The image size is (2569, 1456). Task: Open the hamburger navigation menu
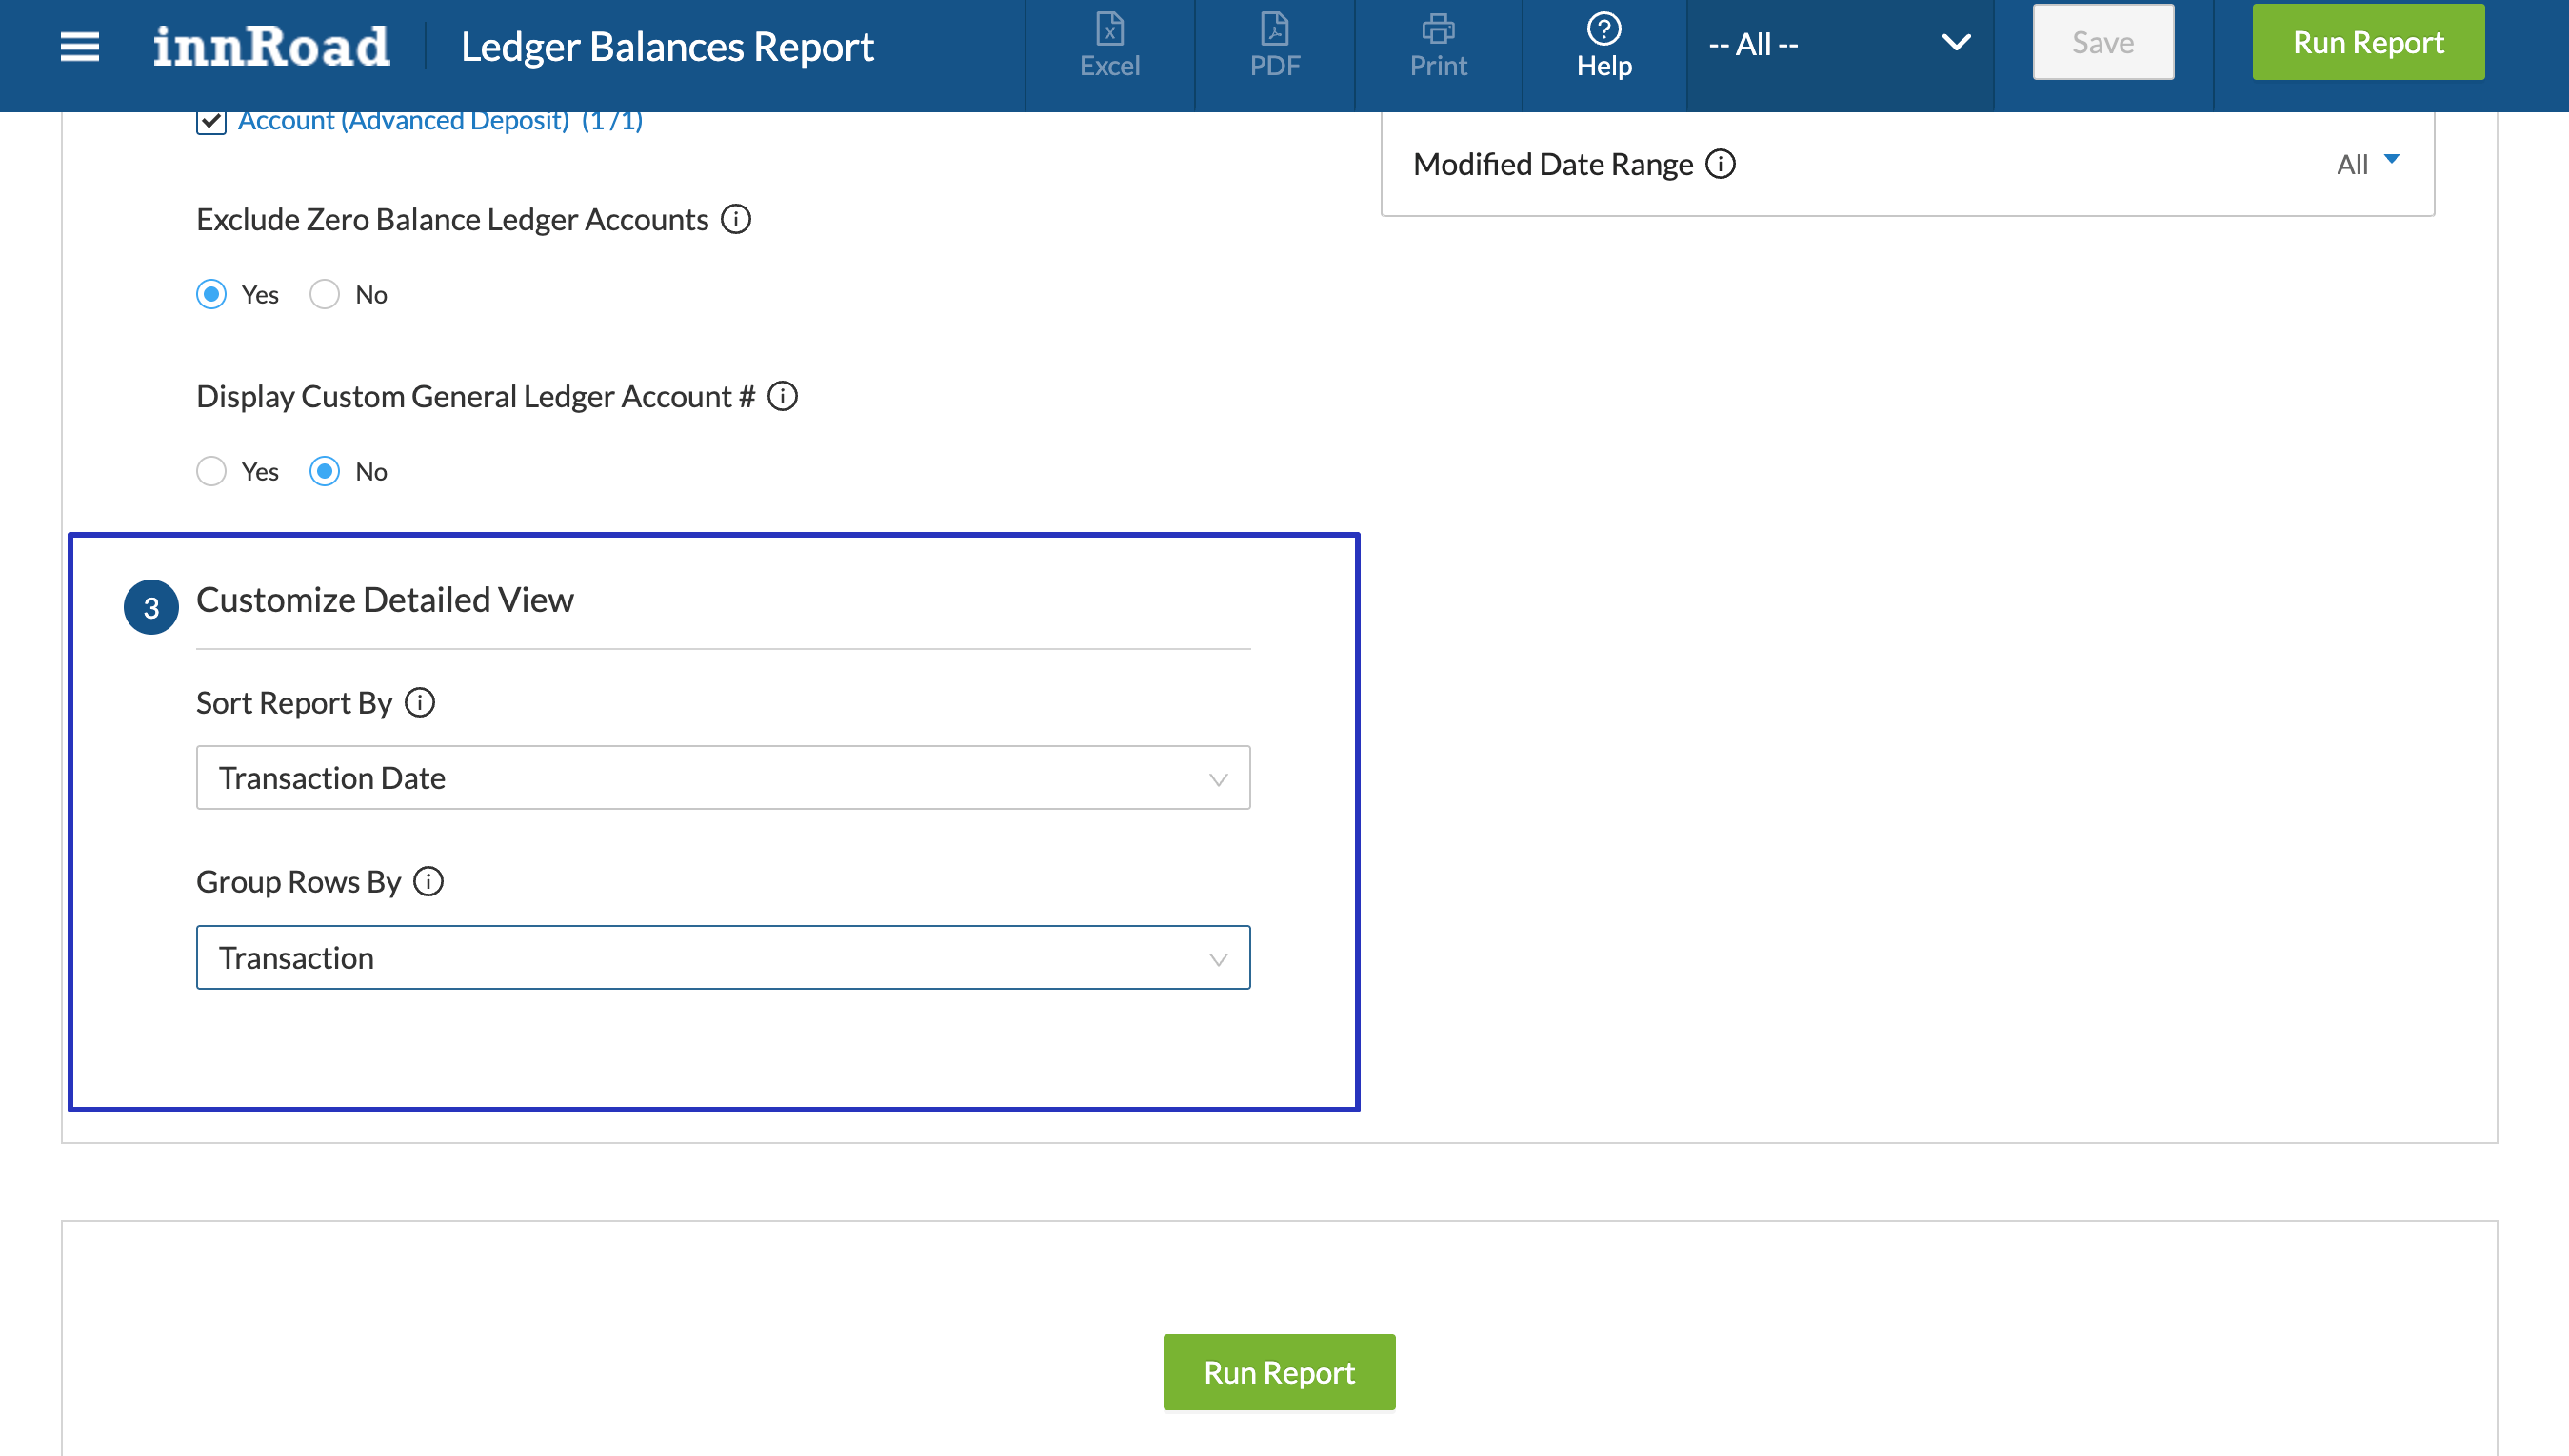coord(79,46)
